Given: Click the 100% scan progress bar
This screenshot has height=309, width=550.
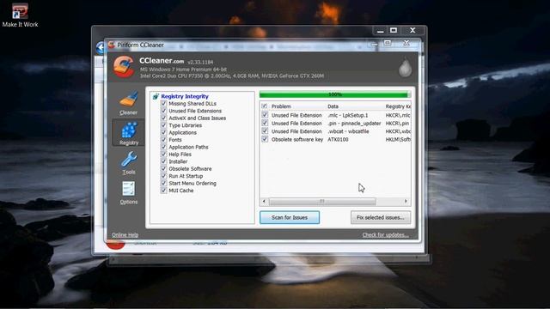Looking at the screenshot, I should (x=334, y=94).
